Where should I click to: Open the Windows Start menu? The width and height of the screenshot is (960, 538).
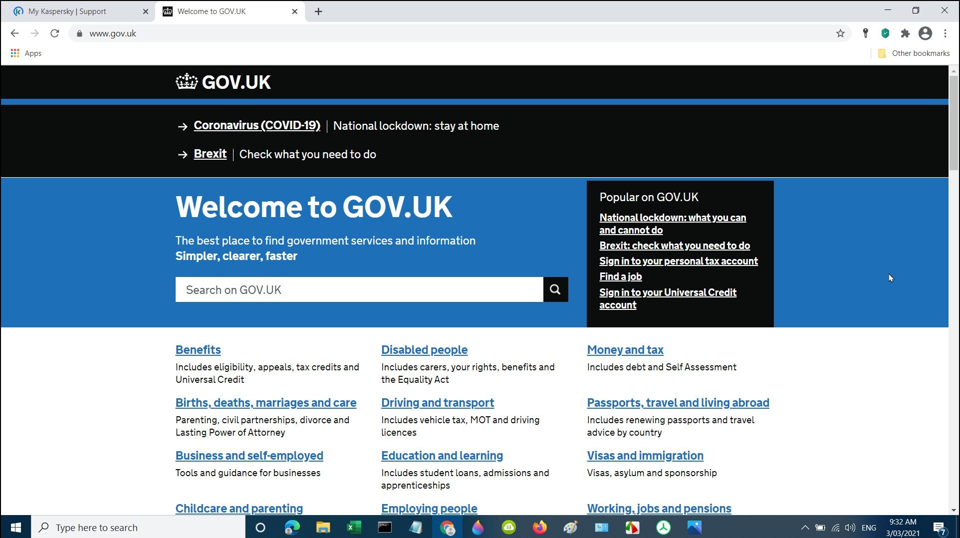coord(15,527)
